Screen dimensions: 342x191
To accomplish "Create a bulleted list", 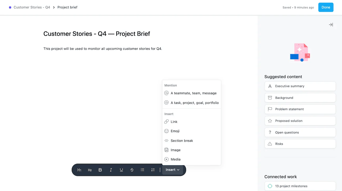I will (x=142, y=170).
